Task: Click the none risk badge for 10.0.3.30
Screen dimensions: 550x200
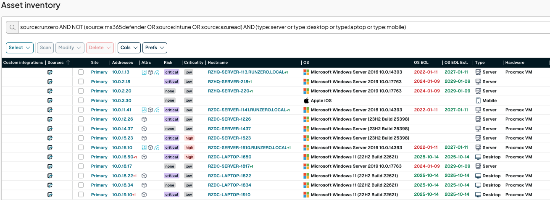Action: pos(170,100)
